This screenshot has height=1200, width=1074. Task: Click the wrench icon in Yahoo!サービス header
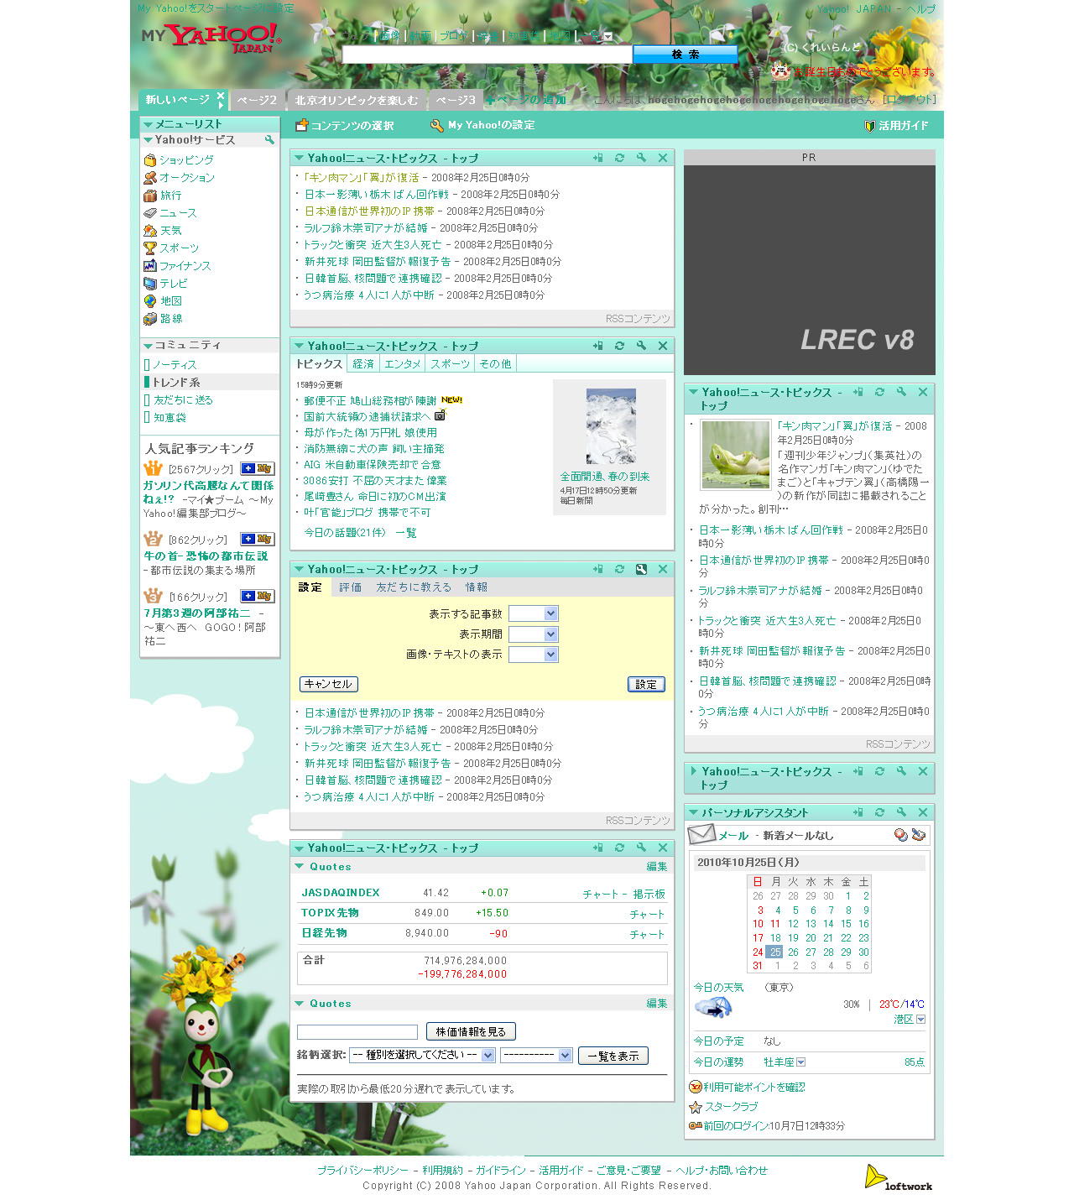pos(269,140)
